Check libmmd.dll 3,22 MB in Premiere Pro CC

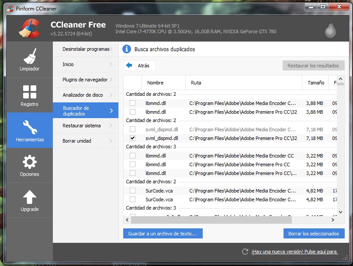133,164
